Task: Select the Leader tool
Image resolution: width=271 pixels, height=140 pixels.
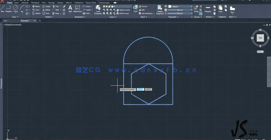Action: 87,10
